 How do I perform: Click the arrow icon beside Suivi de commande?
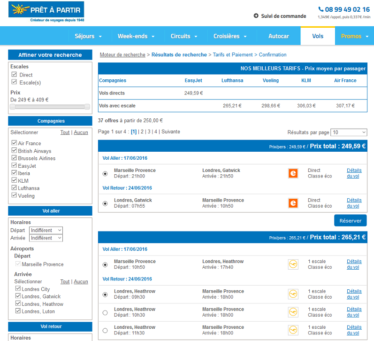coord(256,16)
